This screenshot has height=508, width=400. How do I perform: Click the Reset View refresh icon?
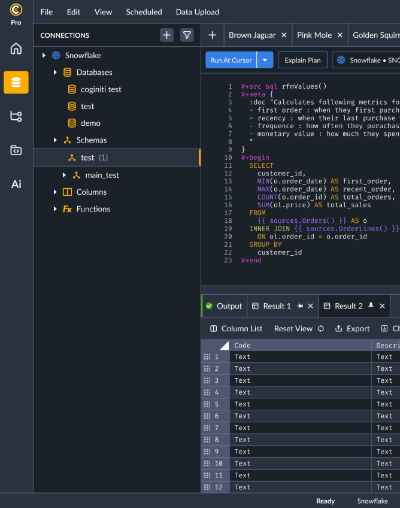point(321,329)
